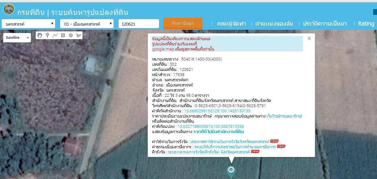Select the polygon drawing tool
Viewport: 377px width, 179px height.
tap(79, 36)
